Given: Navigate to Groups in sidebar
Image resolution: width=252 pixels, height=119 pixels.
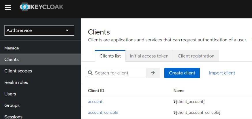Looking at the screenshot, I should click(40, 105).
